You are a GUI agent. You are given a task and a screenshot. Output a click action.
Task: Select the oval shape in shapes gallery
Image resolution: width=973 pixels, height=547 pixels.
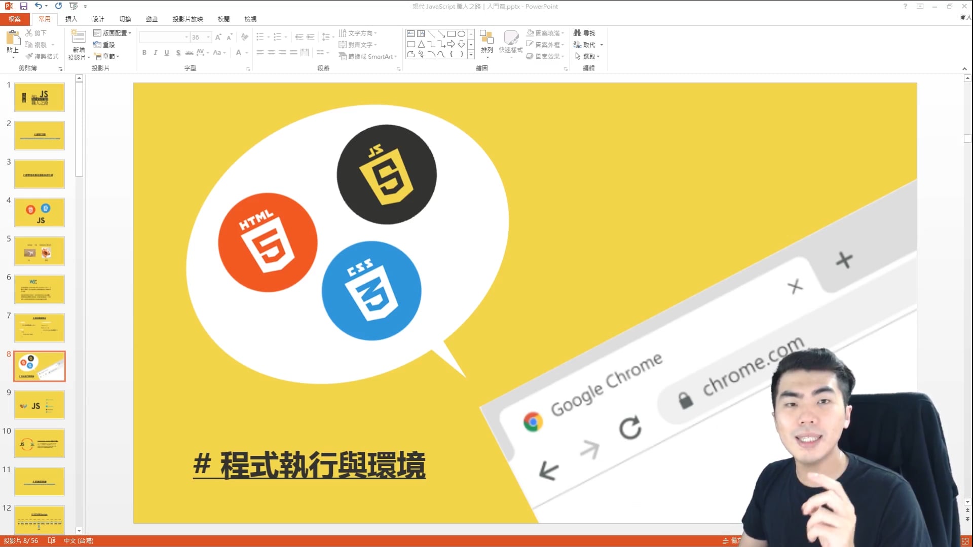[461, 34]
